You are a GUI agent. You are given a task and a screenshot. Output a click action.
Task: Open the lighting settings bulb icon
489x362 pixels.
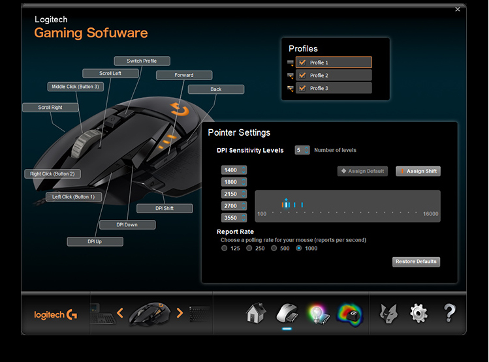(319, 314)
